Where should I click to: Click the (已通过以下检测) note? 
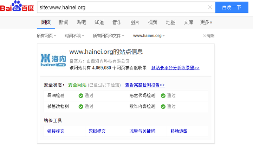104,85
